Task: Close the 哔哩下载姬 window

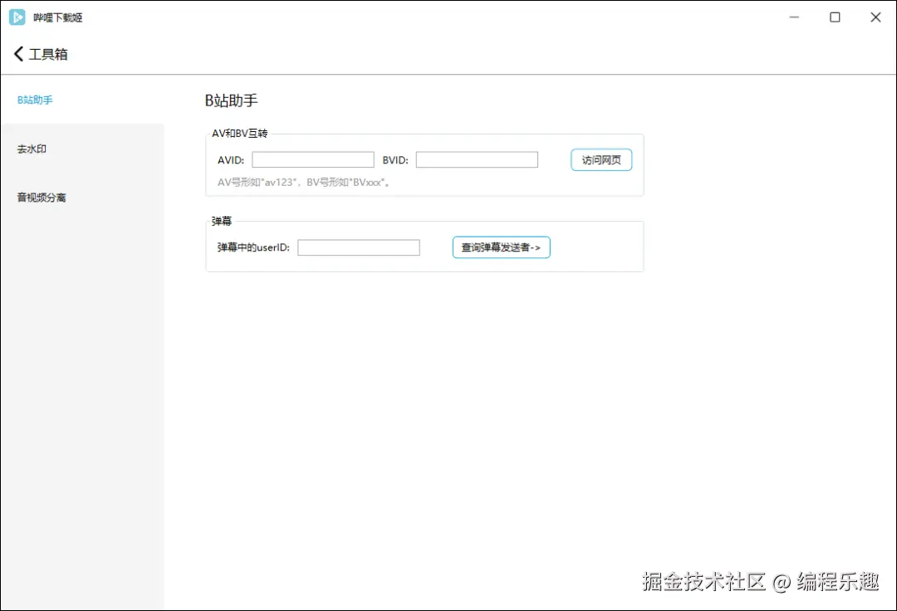Action: (x=875, y=17)
